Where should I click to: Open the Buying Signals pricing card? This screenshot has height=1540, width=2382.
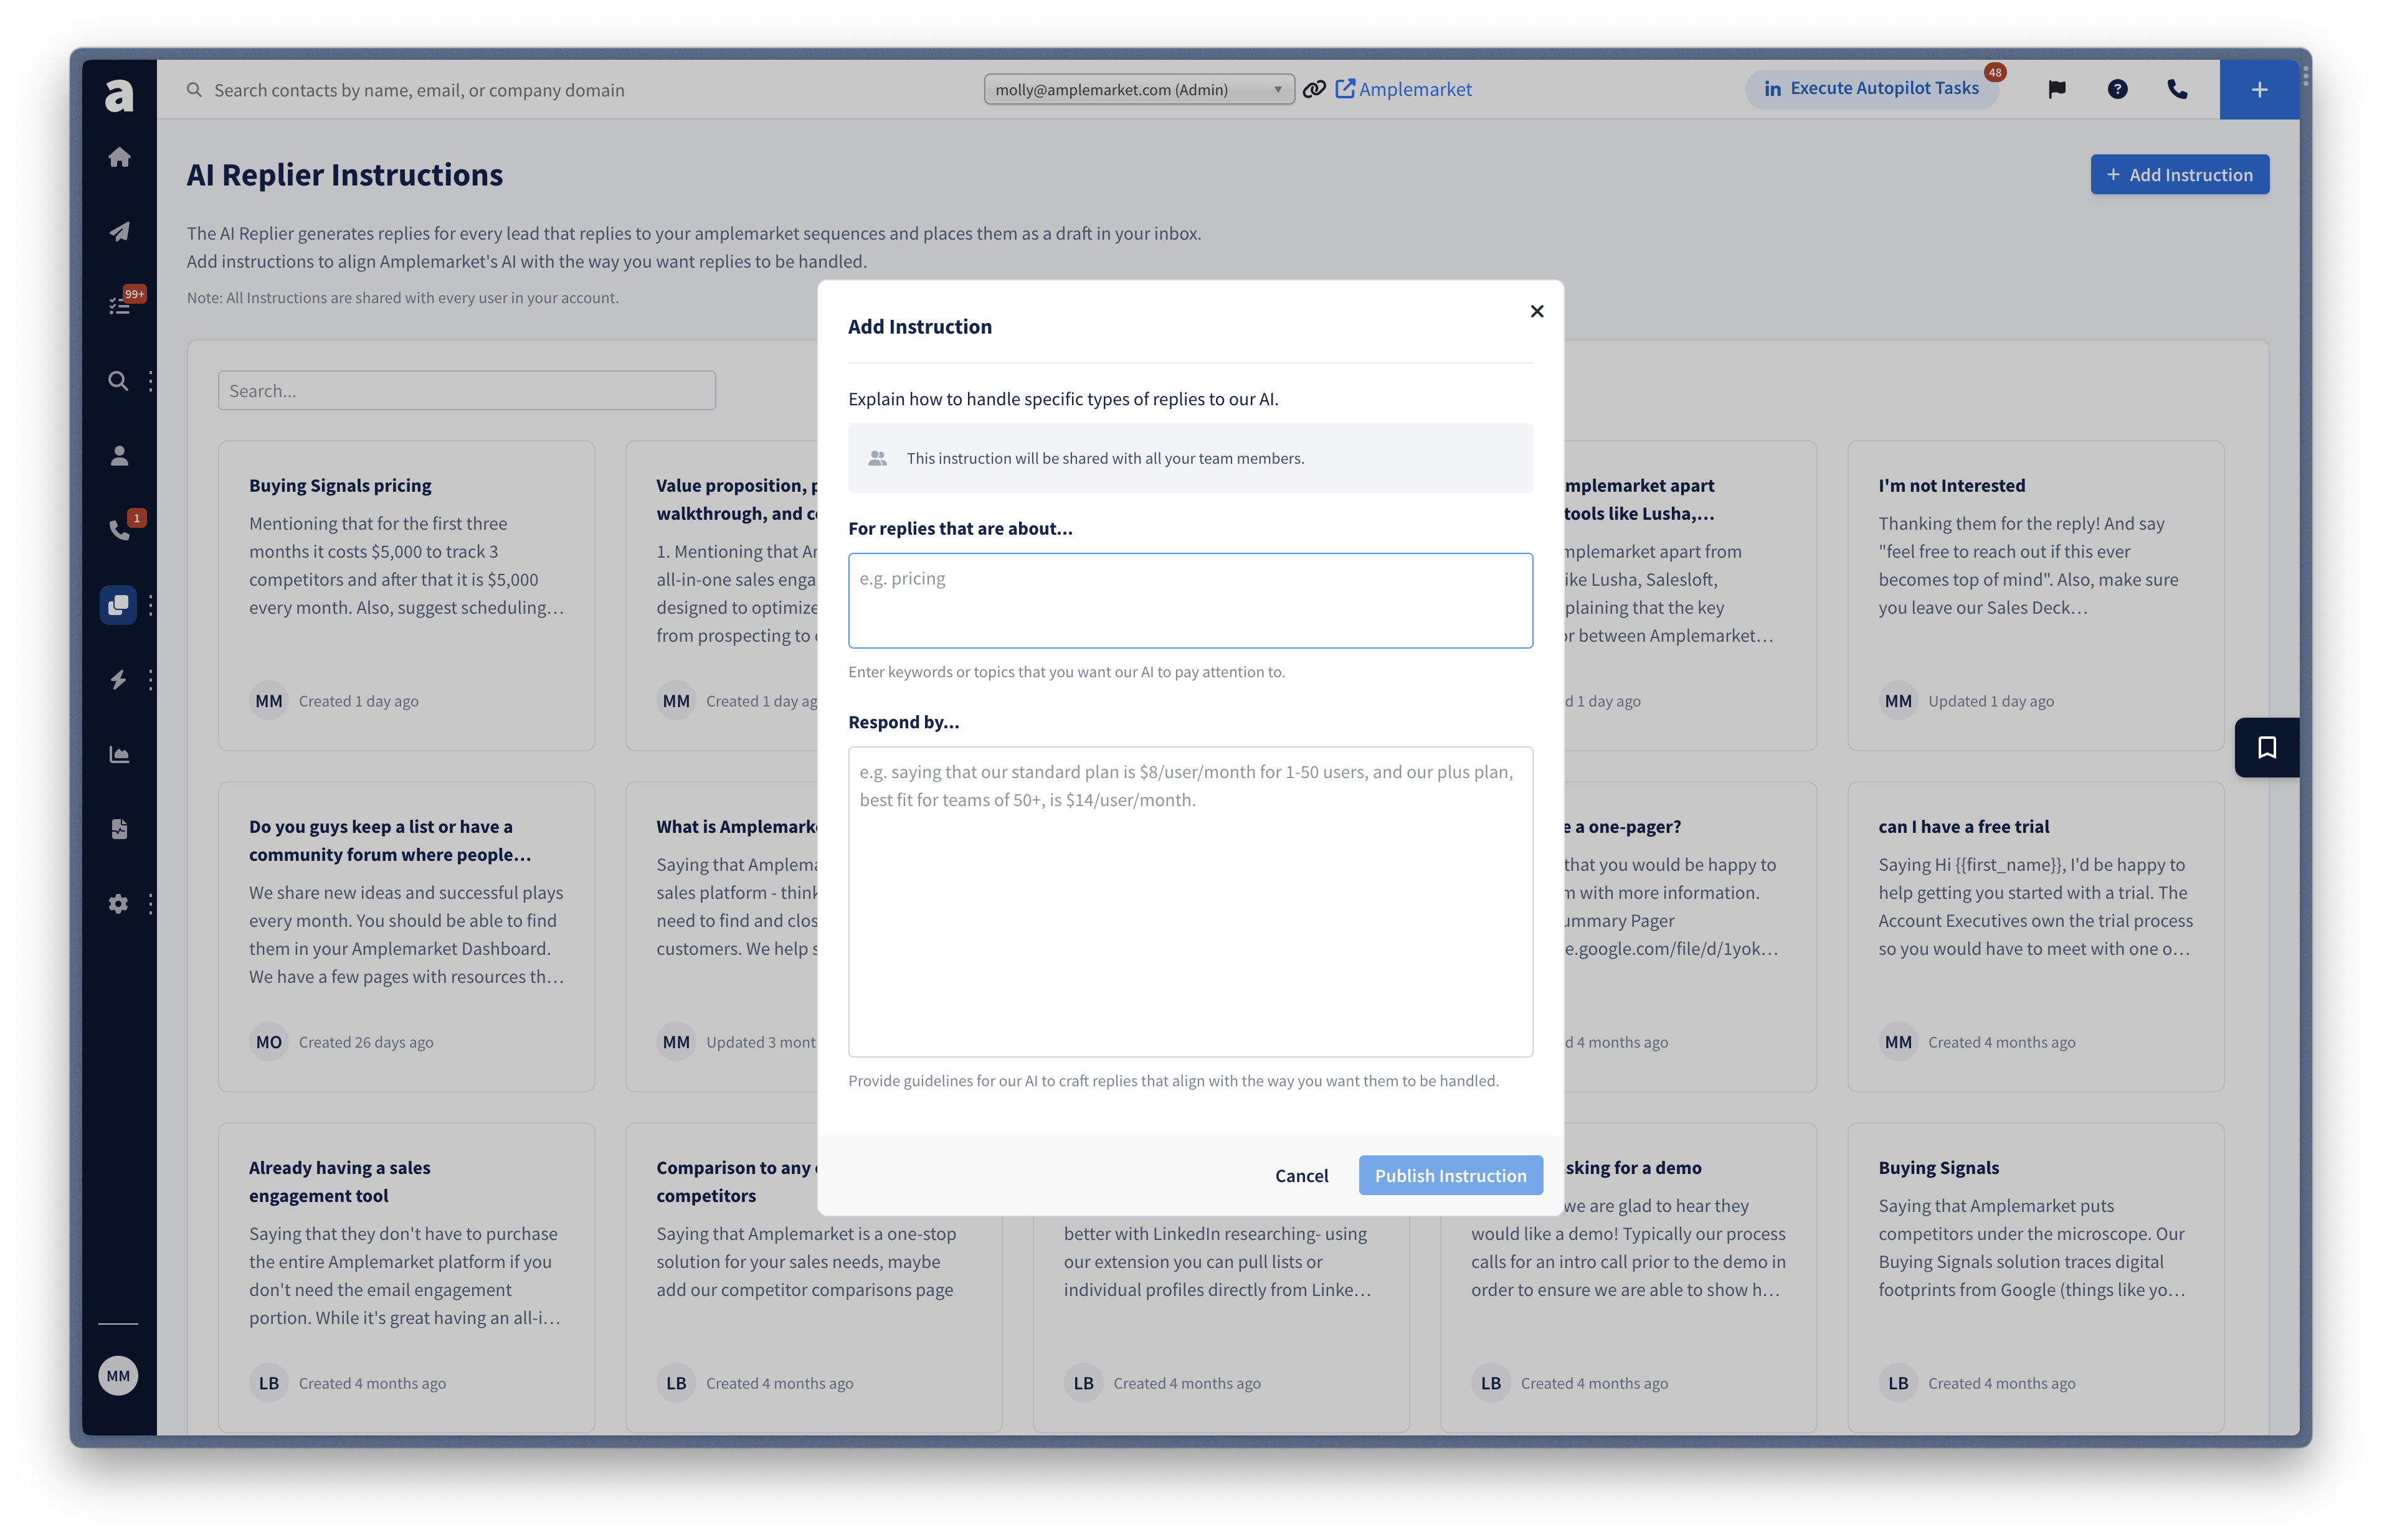pos(406,595)
